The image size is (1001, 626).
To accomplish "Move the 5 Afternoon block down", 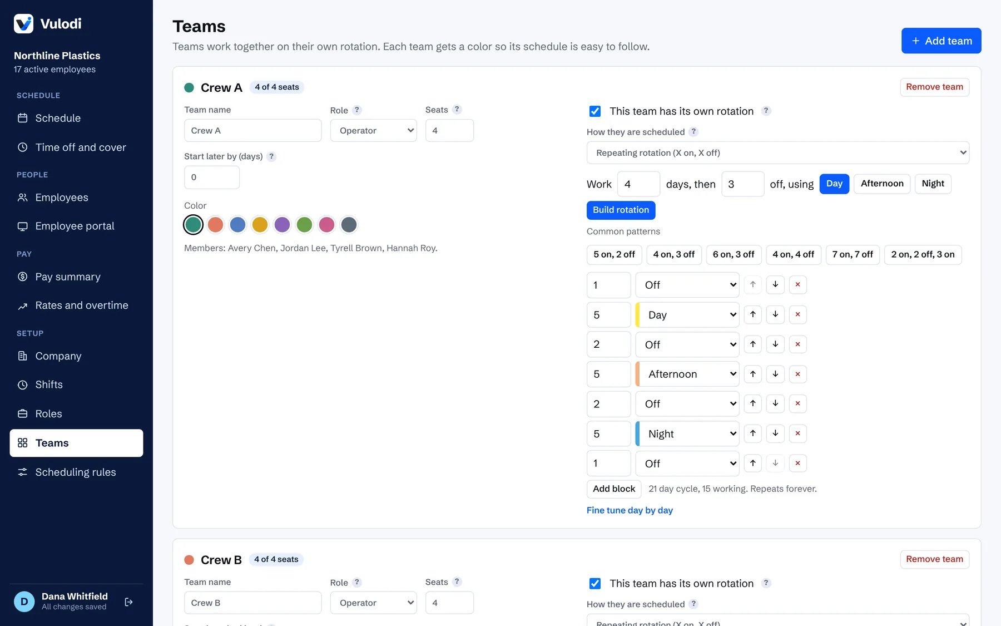I will [x=775, y=374].
